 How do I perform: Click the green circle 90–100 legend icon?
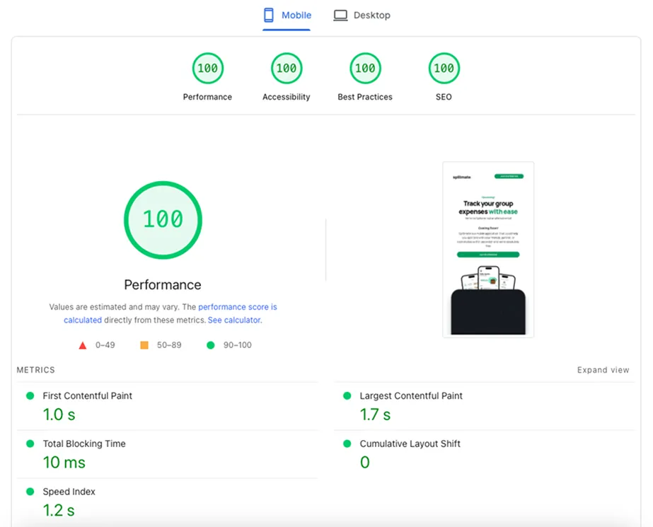pyautogui.click(x=210, y=345)
